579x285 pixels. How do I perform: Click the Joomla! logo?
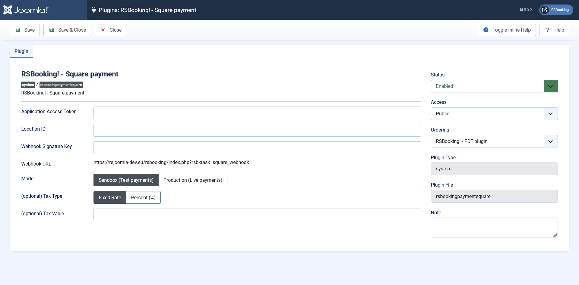[26, 10]
